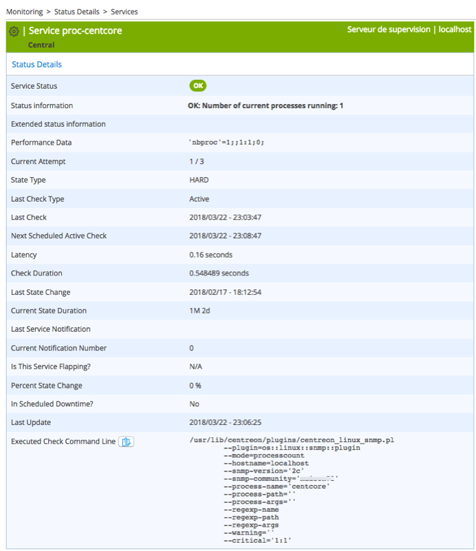The height and width of the screenshot is (551, 476).
Task: Click the Central label under the service name
Action: (41, 45)
